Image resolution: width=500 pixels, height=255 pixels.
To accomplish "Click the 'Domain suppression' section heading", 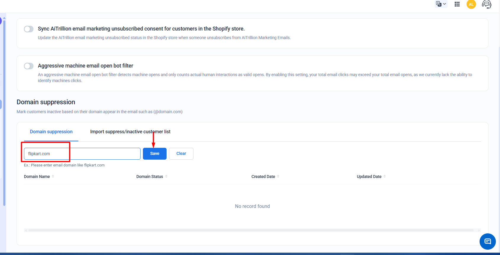I will click(x=46, y=102).
